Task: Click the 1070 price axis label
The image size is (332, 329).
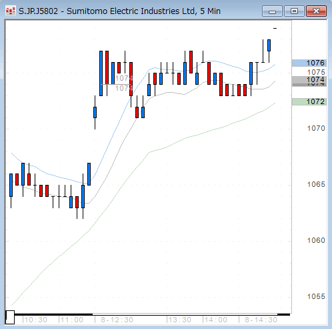Action: click(316, 128)
